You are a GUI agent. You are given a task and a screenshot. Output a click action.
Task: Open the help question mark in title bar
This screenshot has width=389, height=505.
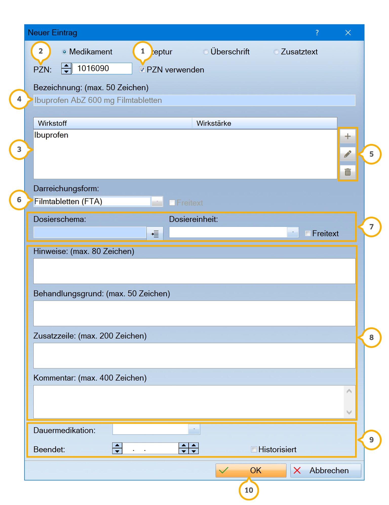(317, 33)
